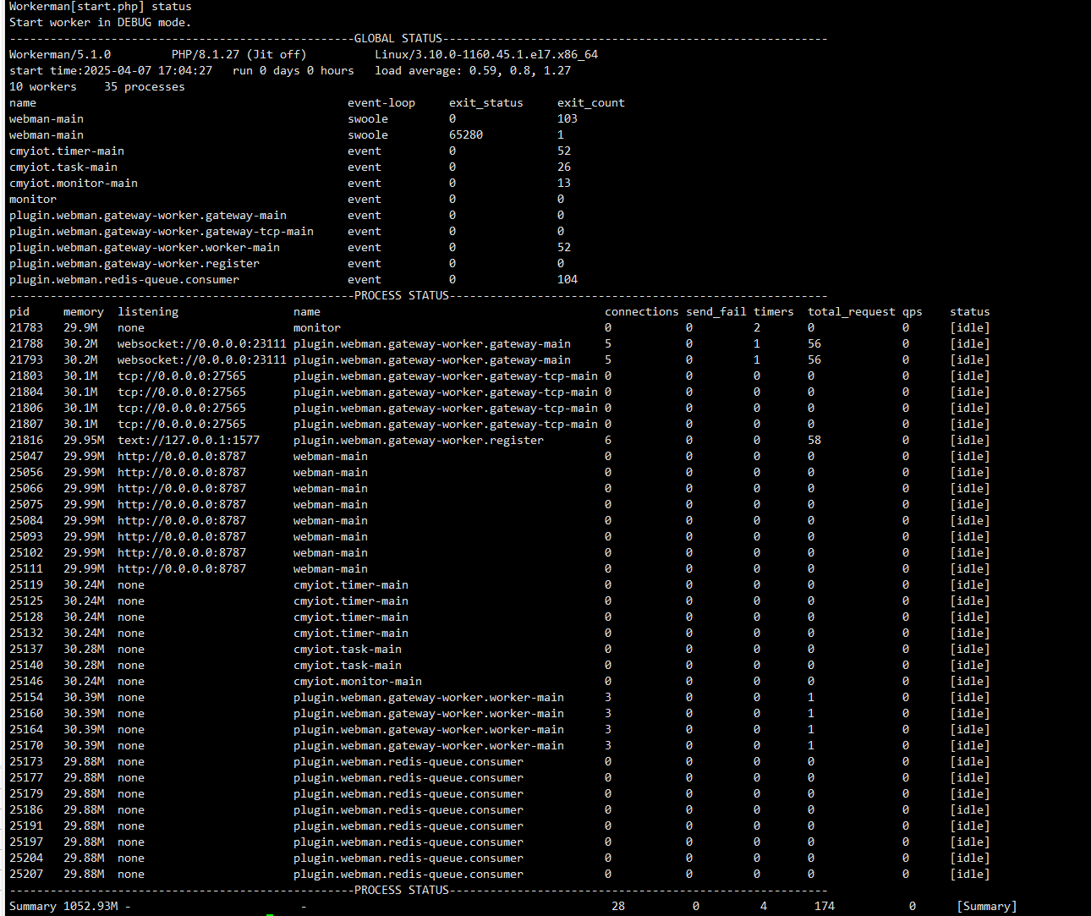Click the event-loop column header
This screenshot has width=1091, height=916.
tap(381, 102)
